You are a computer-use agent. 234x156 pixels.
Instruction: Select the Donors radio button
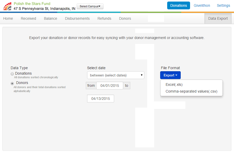[12, 83]
